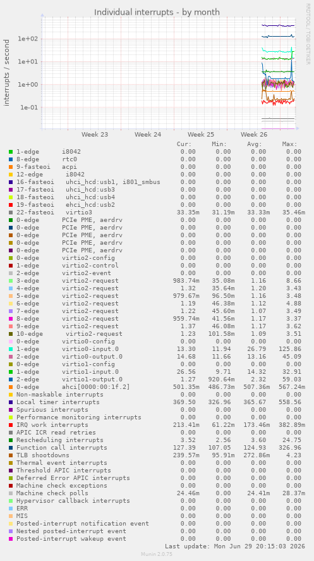Click the dark blue swatch for Local timer interrupts
Screen dimensions: 314x561
(x=11, y=402)
